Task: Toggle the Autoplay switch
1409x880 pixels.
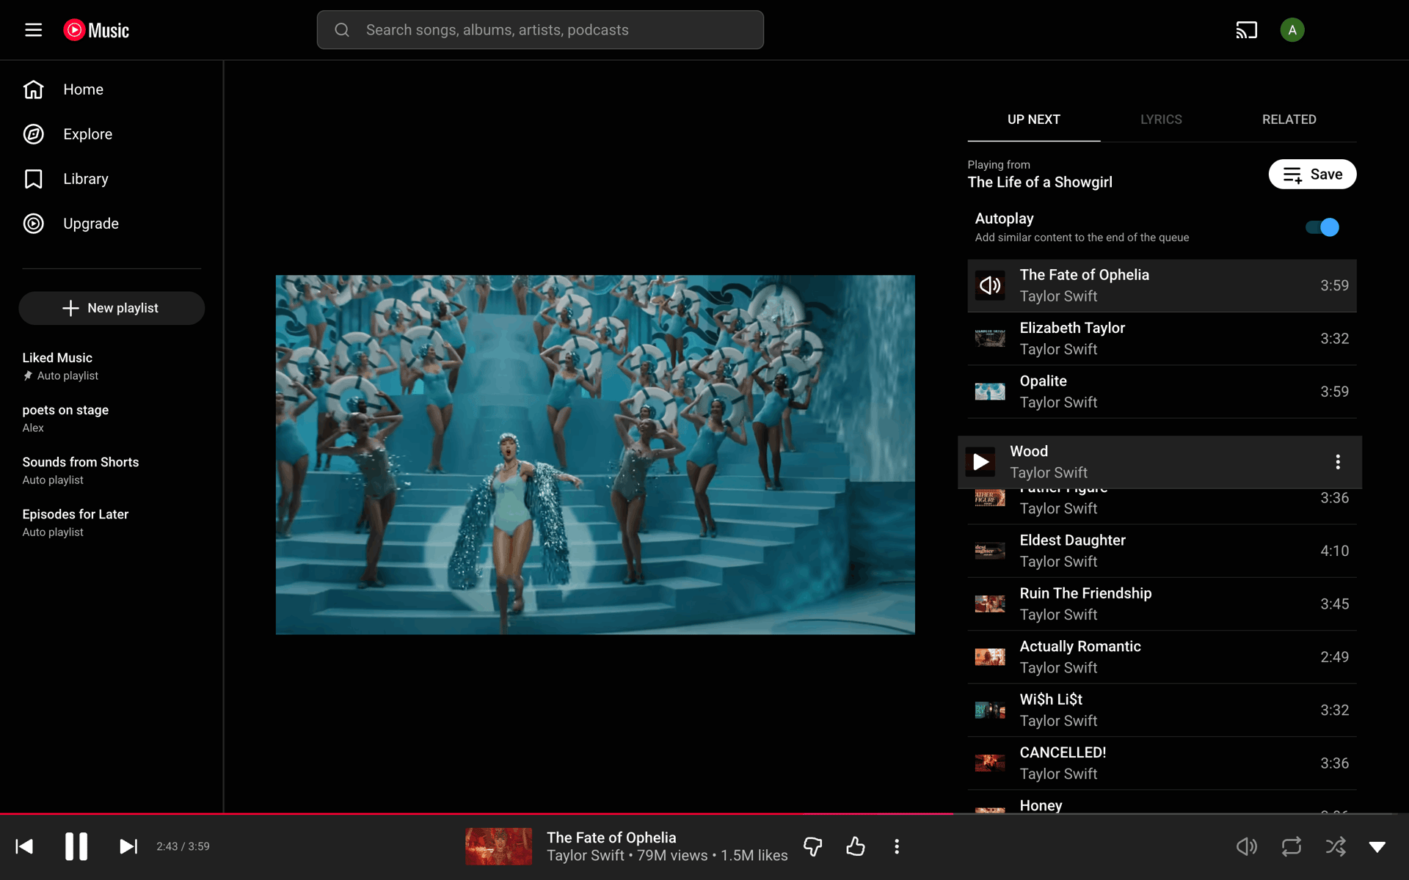Action: [x=1322, y=227]
